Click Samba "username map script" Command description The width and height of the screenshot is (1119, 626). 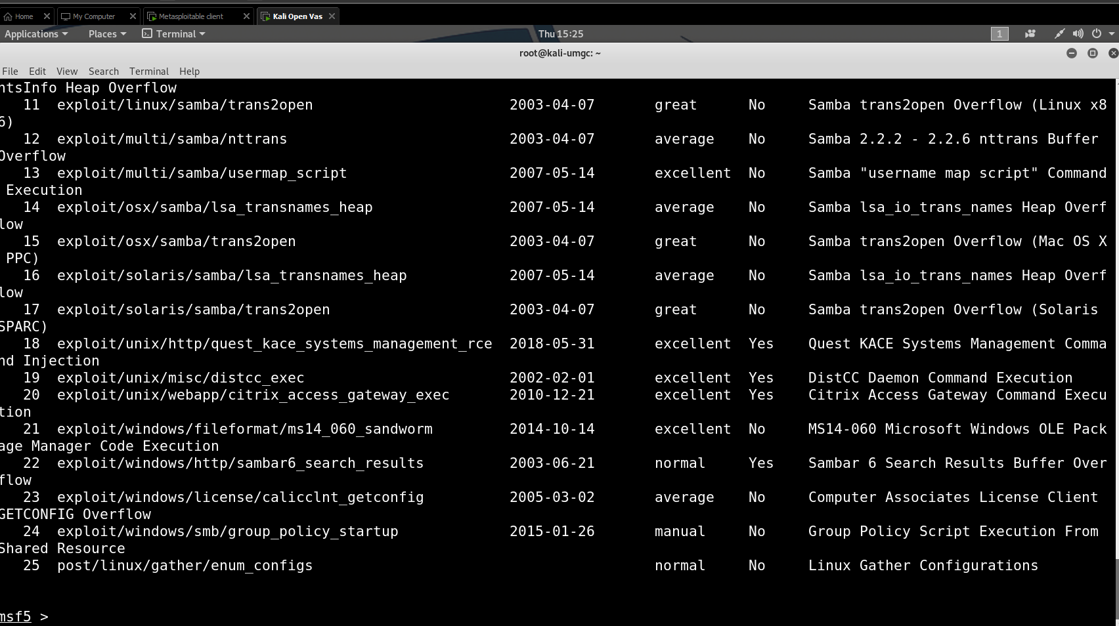coord(957,173)
